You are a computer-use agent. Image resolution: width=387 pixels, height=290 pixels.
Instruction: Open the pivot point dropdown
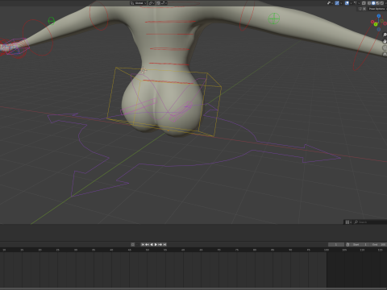click(152, 3)
